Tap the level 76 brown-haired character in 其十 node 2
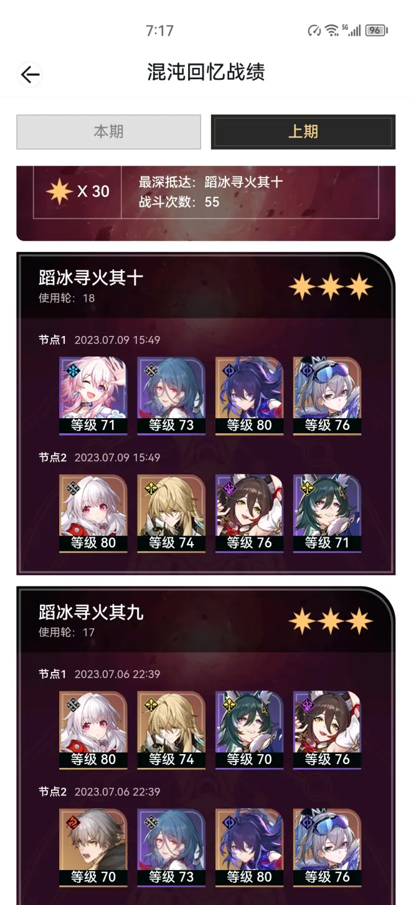Screen dimensions: 411x905 coord(249,514)
